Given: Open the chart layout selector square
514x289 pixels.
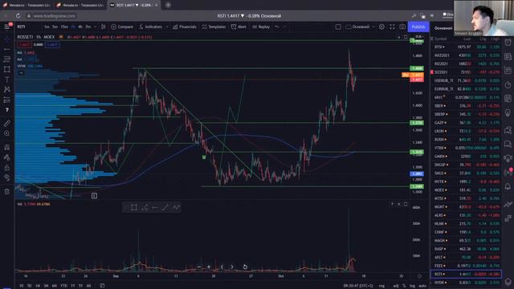Looking at the screenshot, I should pos(338,26).
